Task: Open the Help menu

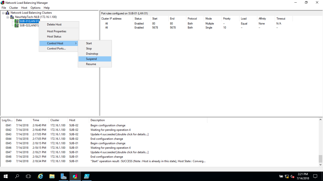Action: click(46, 8)
